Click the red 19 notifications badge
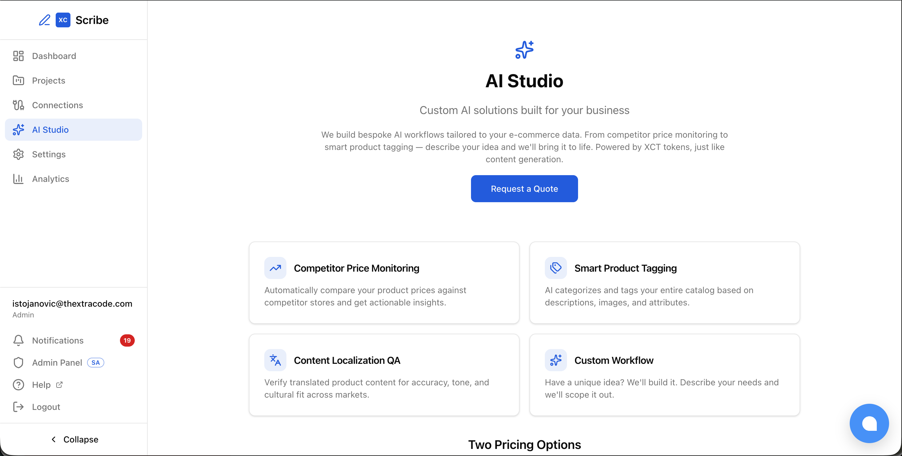 (x=127, y=340)
